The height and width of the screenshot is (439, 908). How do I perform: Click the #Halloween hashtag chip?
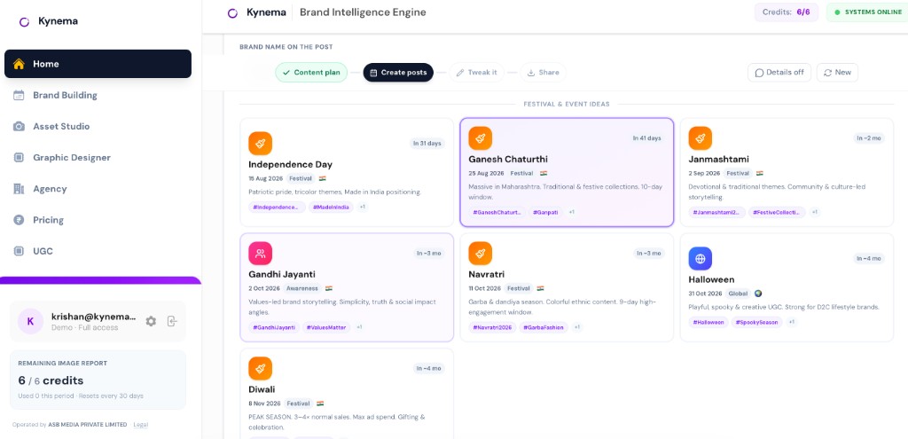point(708,322)
